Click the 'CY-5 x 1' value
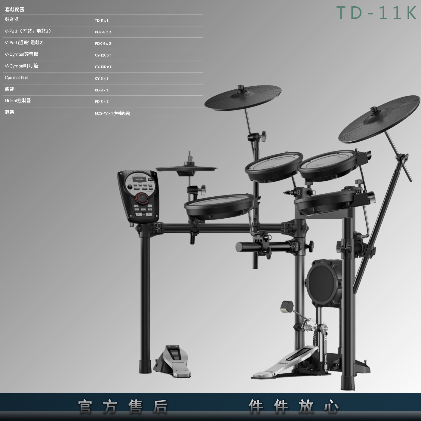The width and height of the screenshot is (421, 421). pos(101,78)
